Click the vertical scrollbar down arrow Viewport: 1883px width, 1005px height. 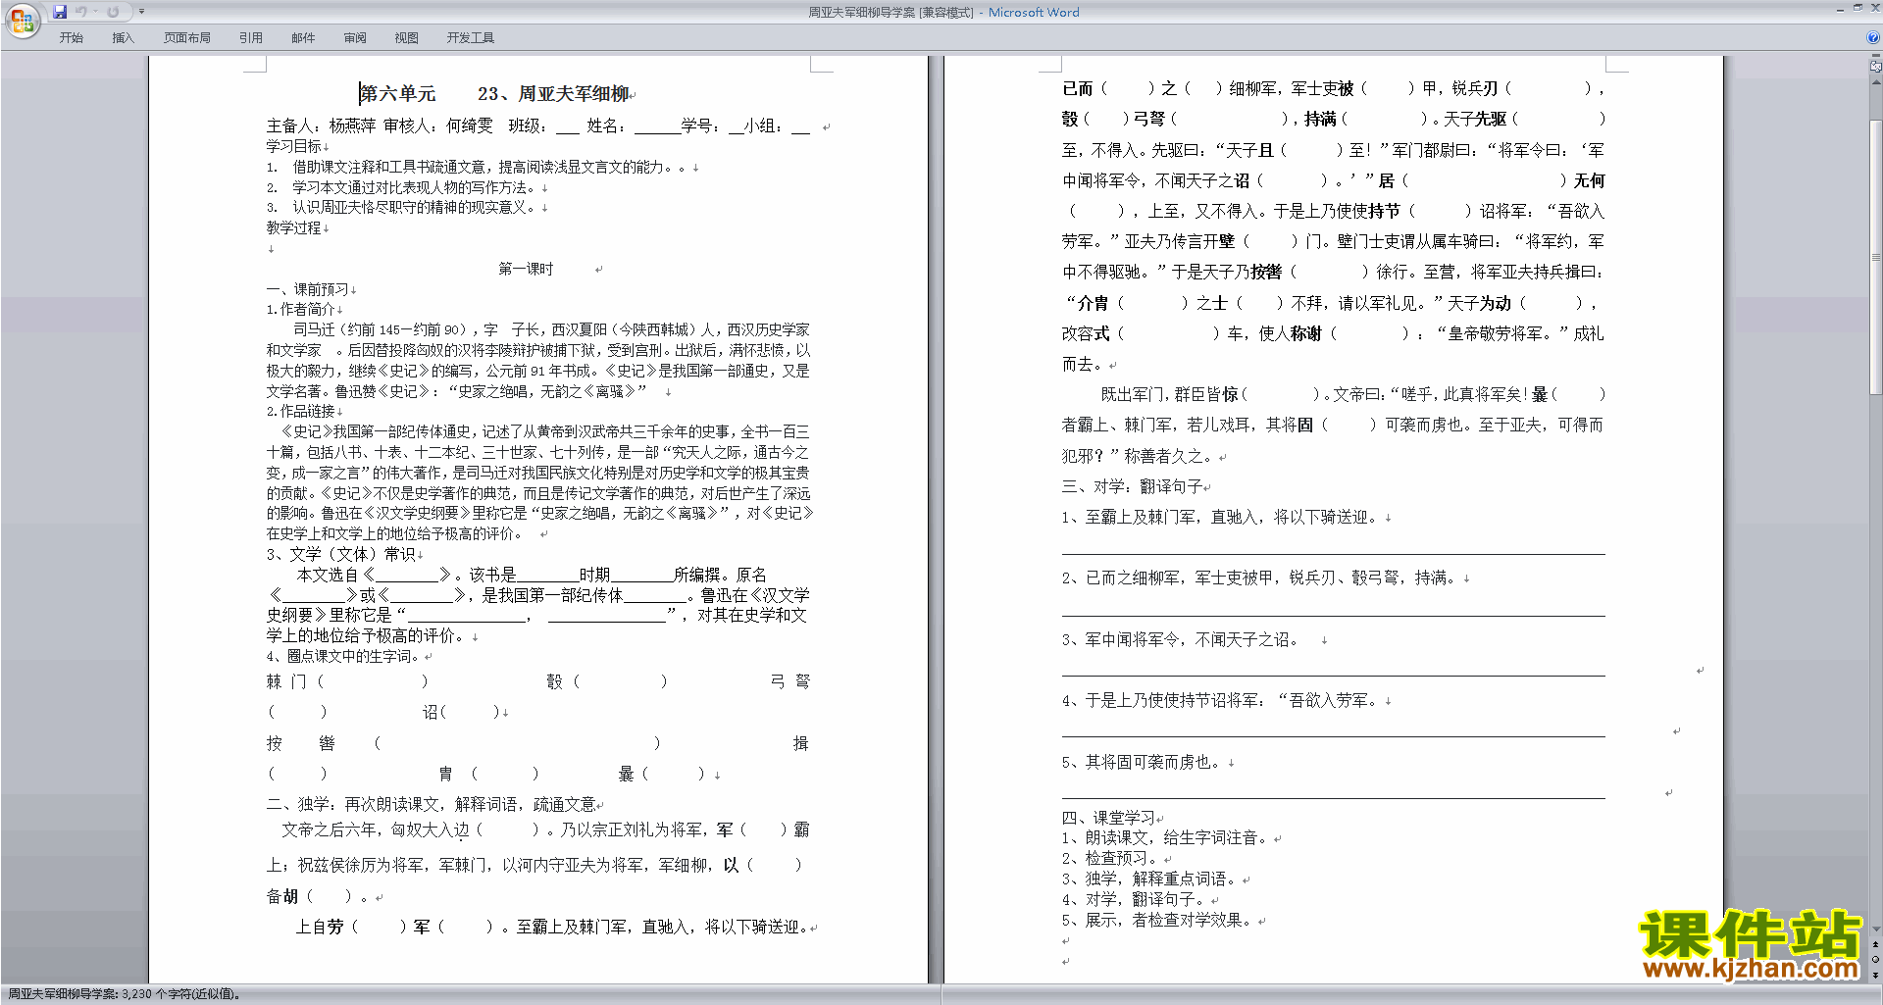(1876, 929)
